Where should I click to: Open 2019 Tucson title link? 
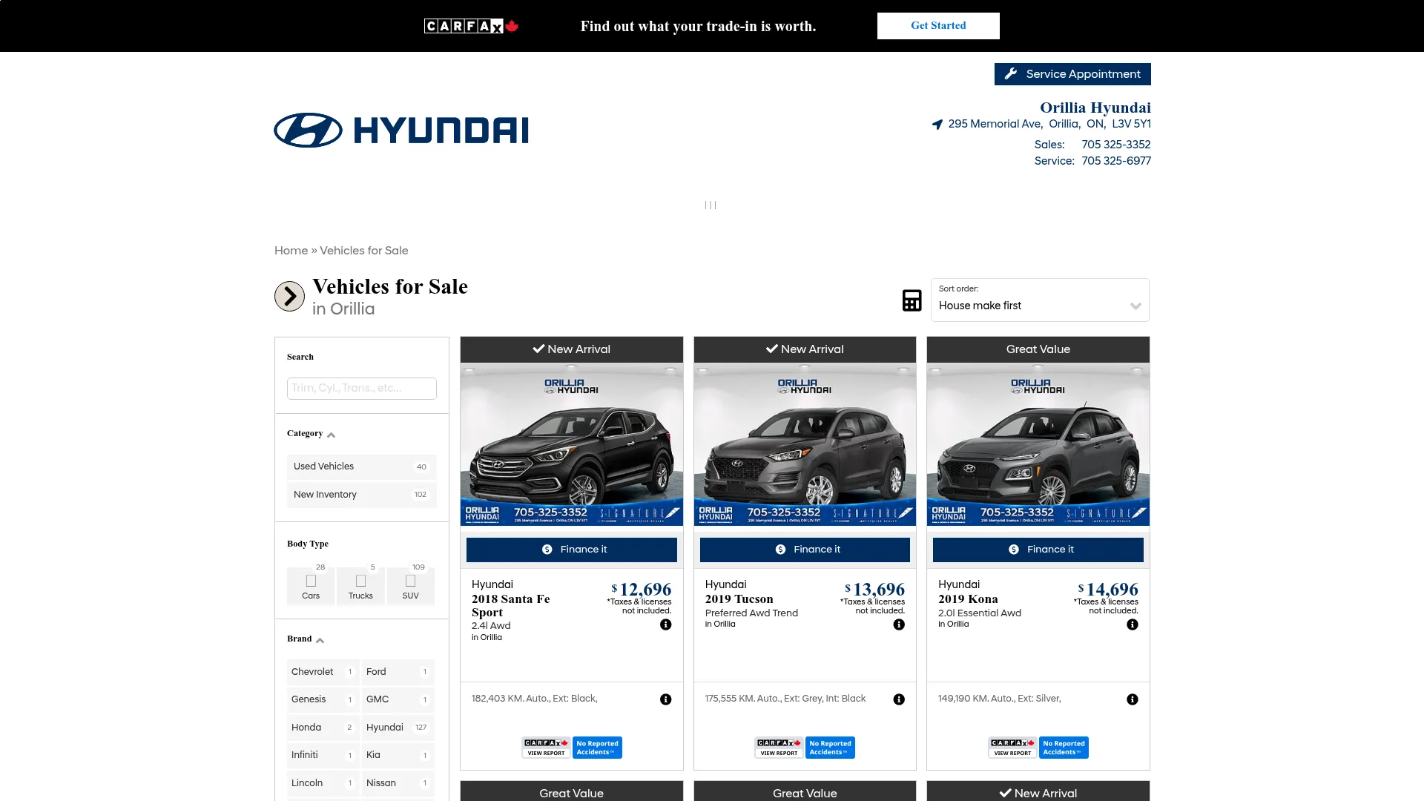point(739,599)
